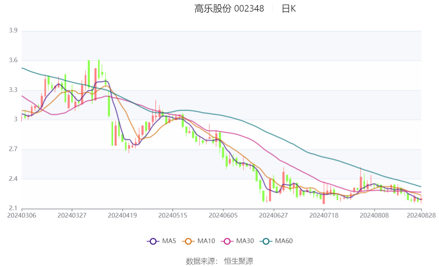
Task: Click the x-axis date 20240627
Action: [274, 215]
